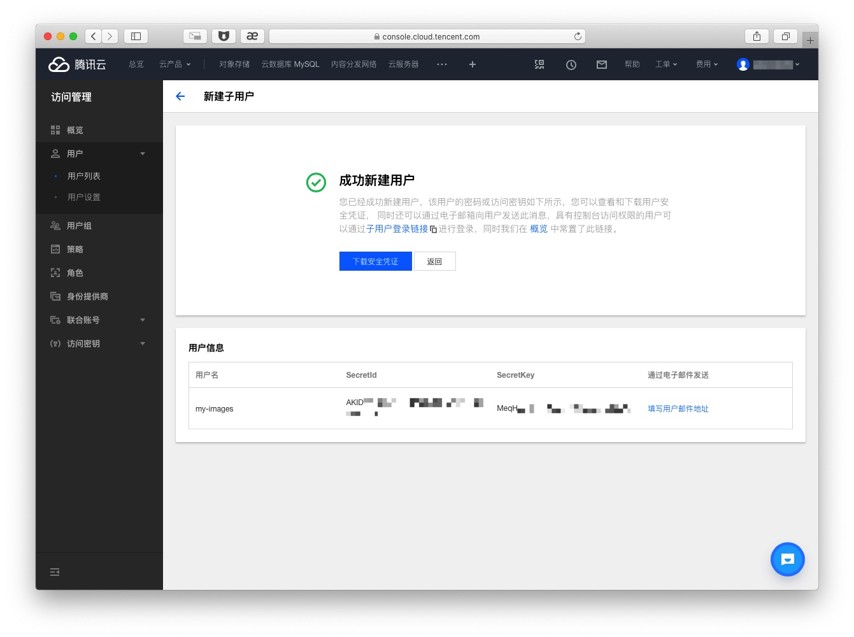
Task: Click the my-images username cell
Action: 215,409
